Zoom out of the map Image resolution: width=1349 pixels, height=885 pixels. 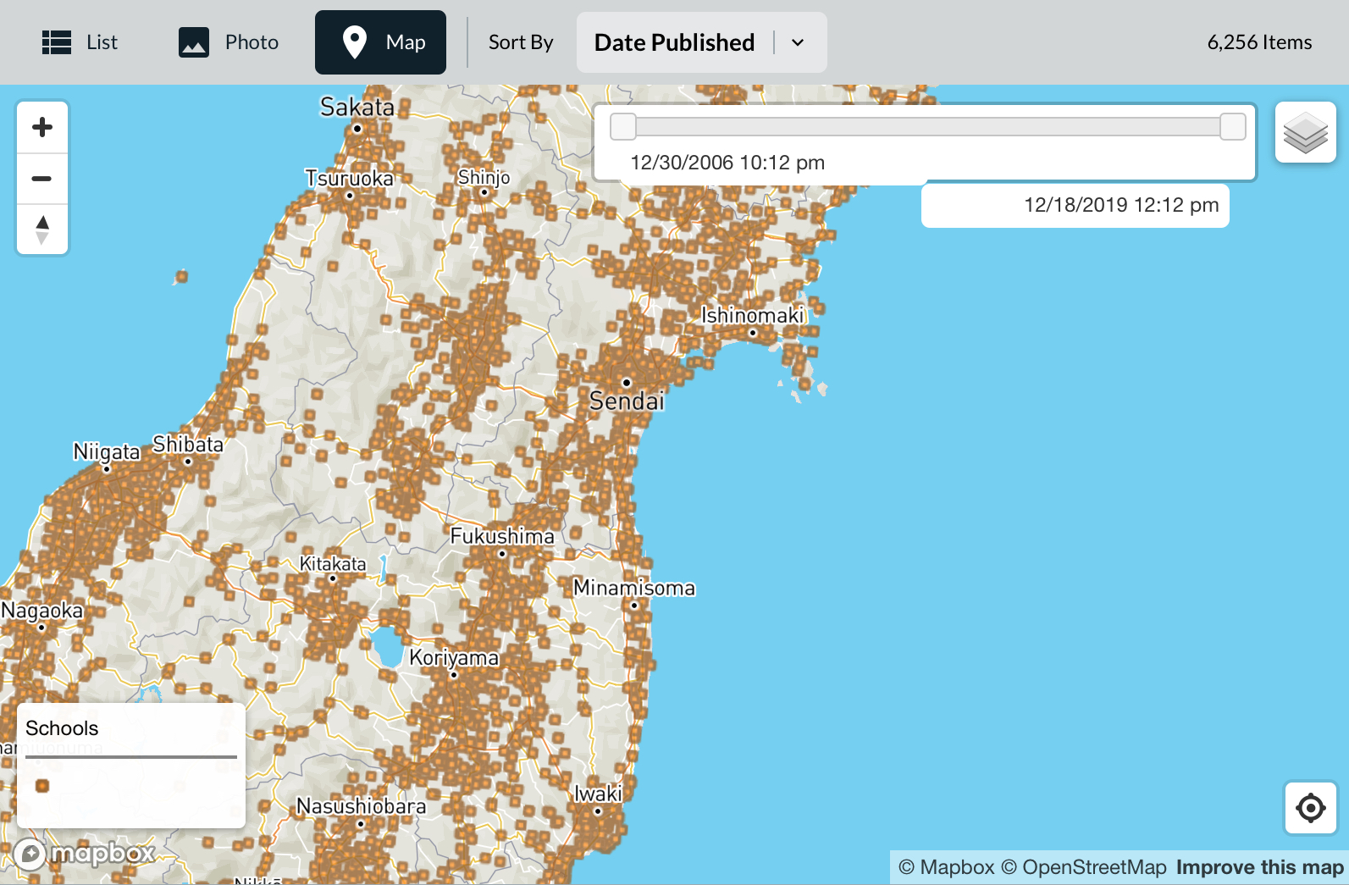pos(42,179)
